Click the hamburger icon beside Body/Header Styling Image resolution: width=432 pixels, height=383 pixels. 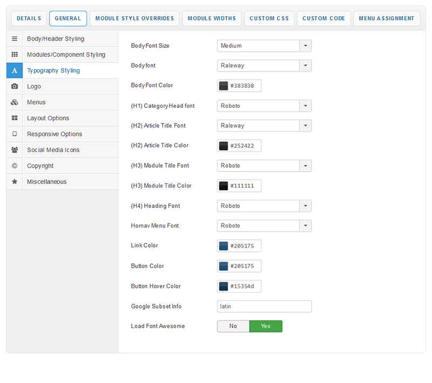point(15,39)
